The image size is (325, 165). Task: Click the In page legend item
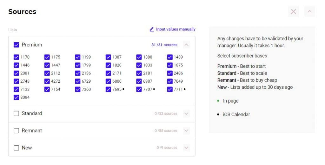coord(230,101)
